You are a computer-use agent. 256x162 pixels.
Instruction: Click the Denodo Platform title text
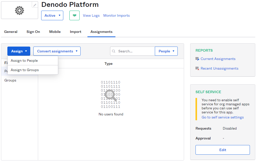tap(70, 5)
